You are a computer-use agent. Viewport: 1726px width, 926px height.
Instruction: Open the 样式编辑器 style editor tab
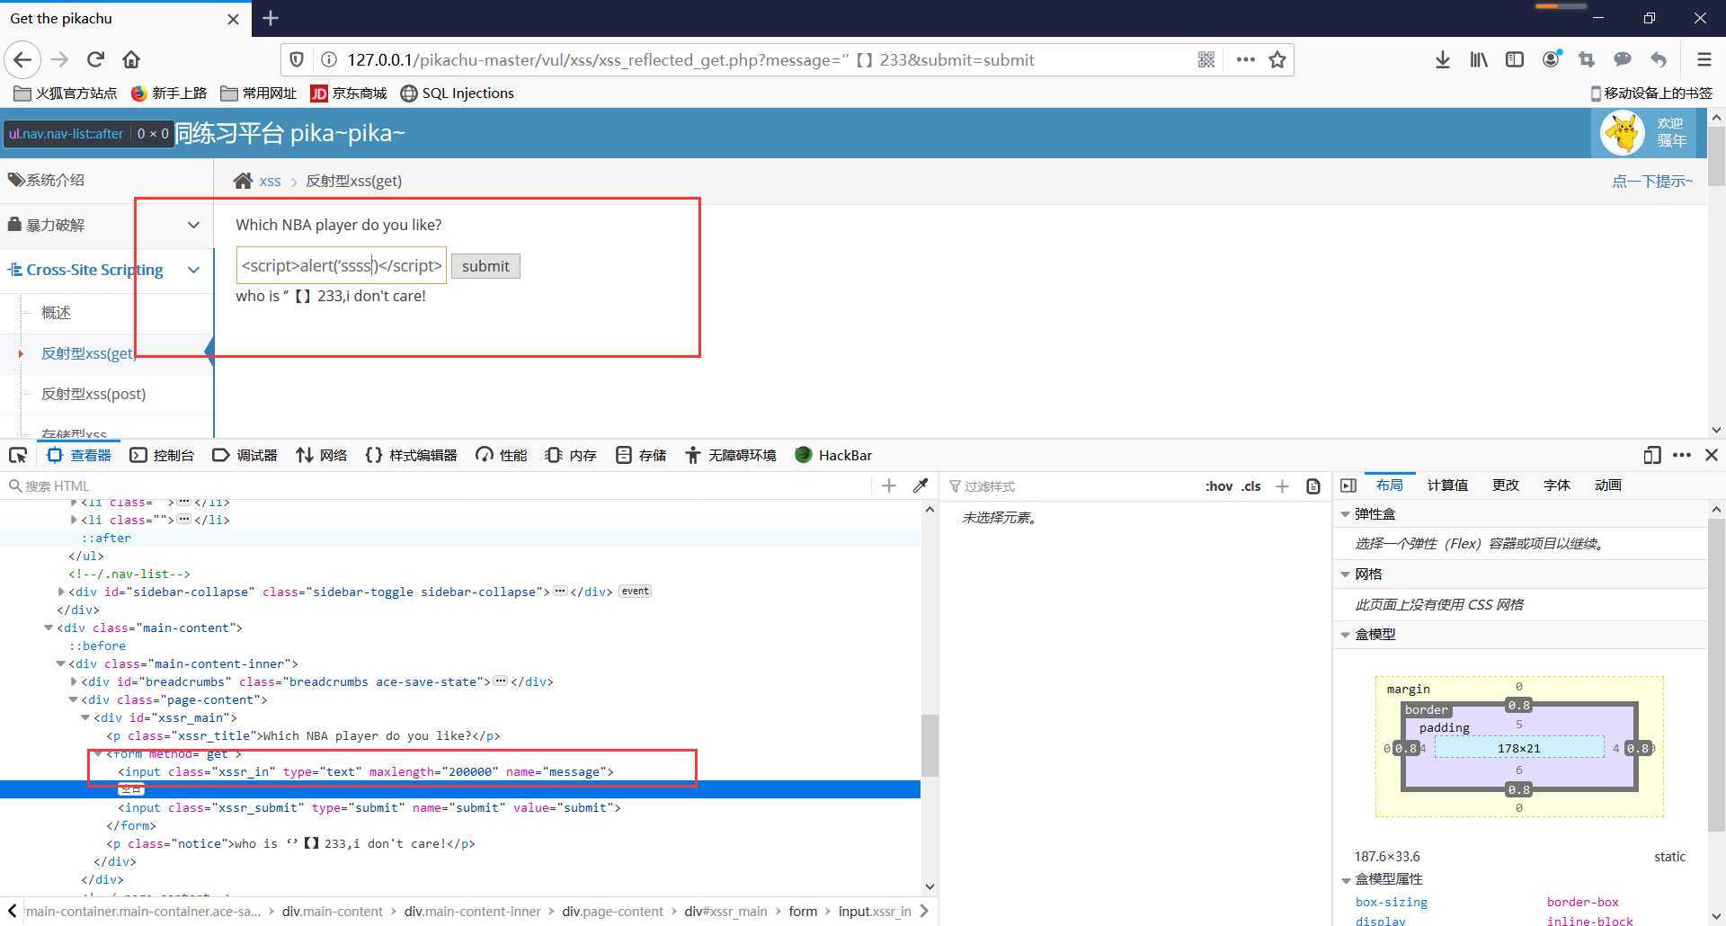pos(411,456)
